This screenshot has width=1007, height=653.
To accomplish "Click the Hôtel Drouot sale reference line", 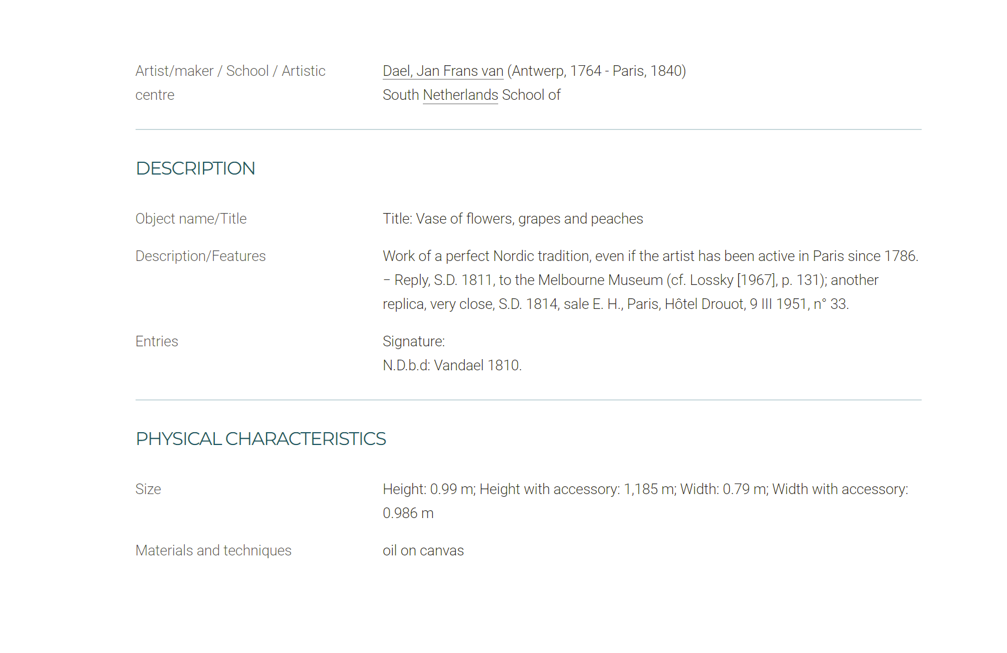I will tap(616, 304).
